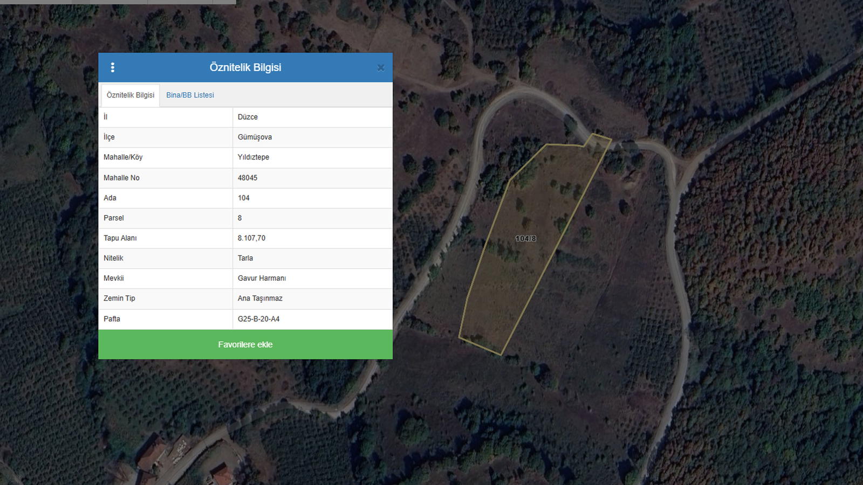Click the Tapu Alanı value 8.107,70
Image resolution: width=863 pixels, height=485 pixels.
coord(251,238)
